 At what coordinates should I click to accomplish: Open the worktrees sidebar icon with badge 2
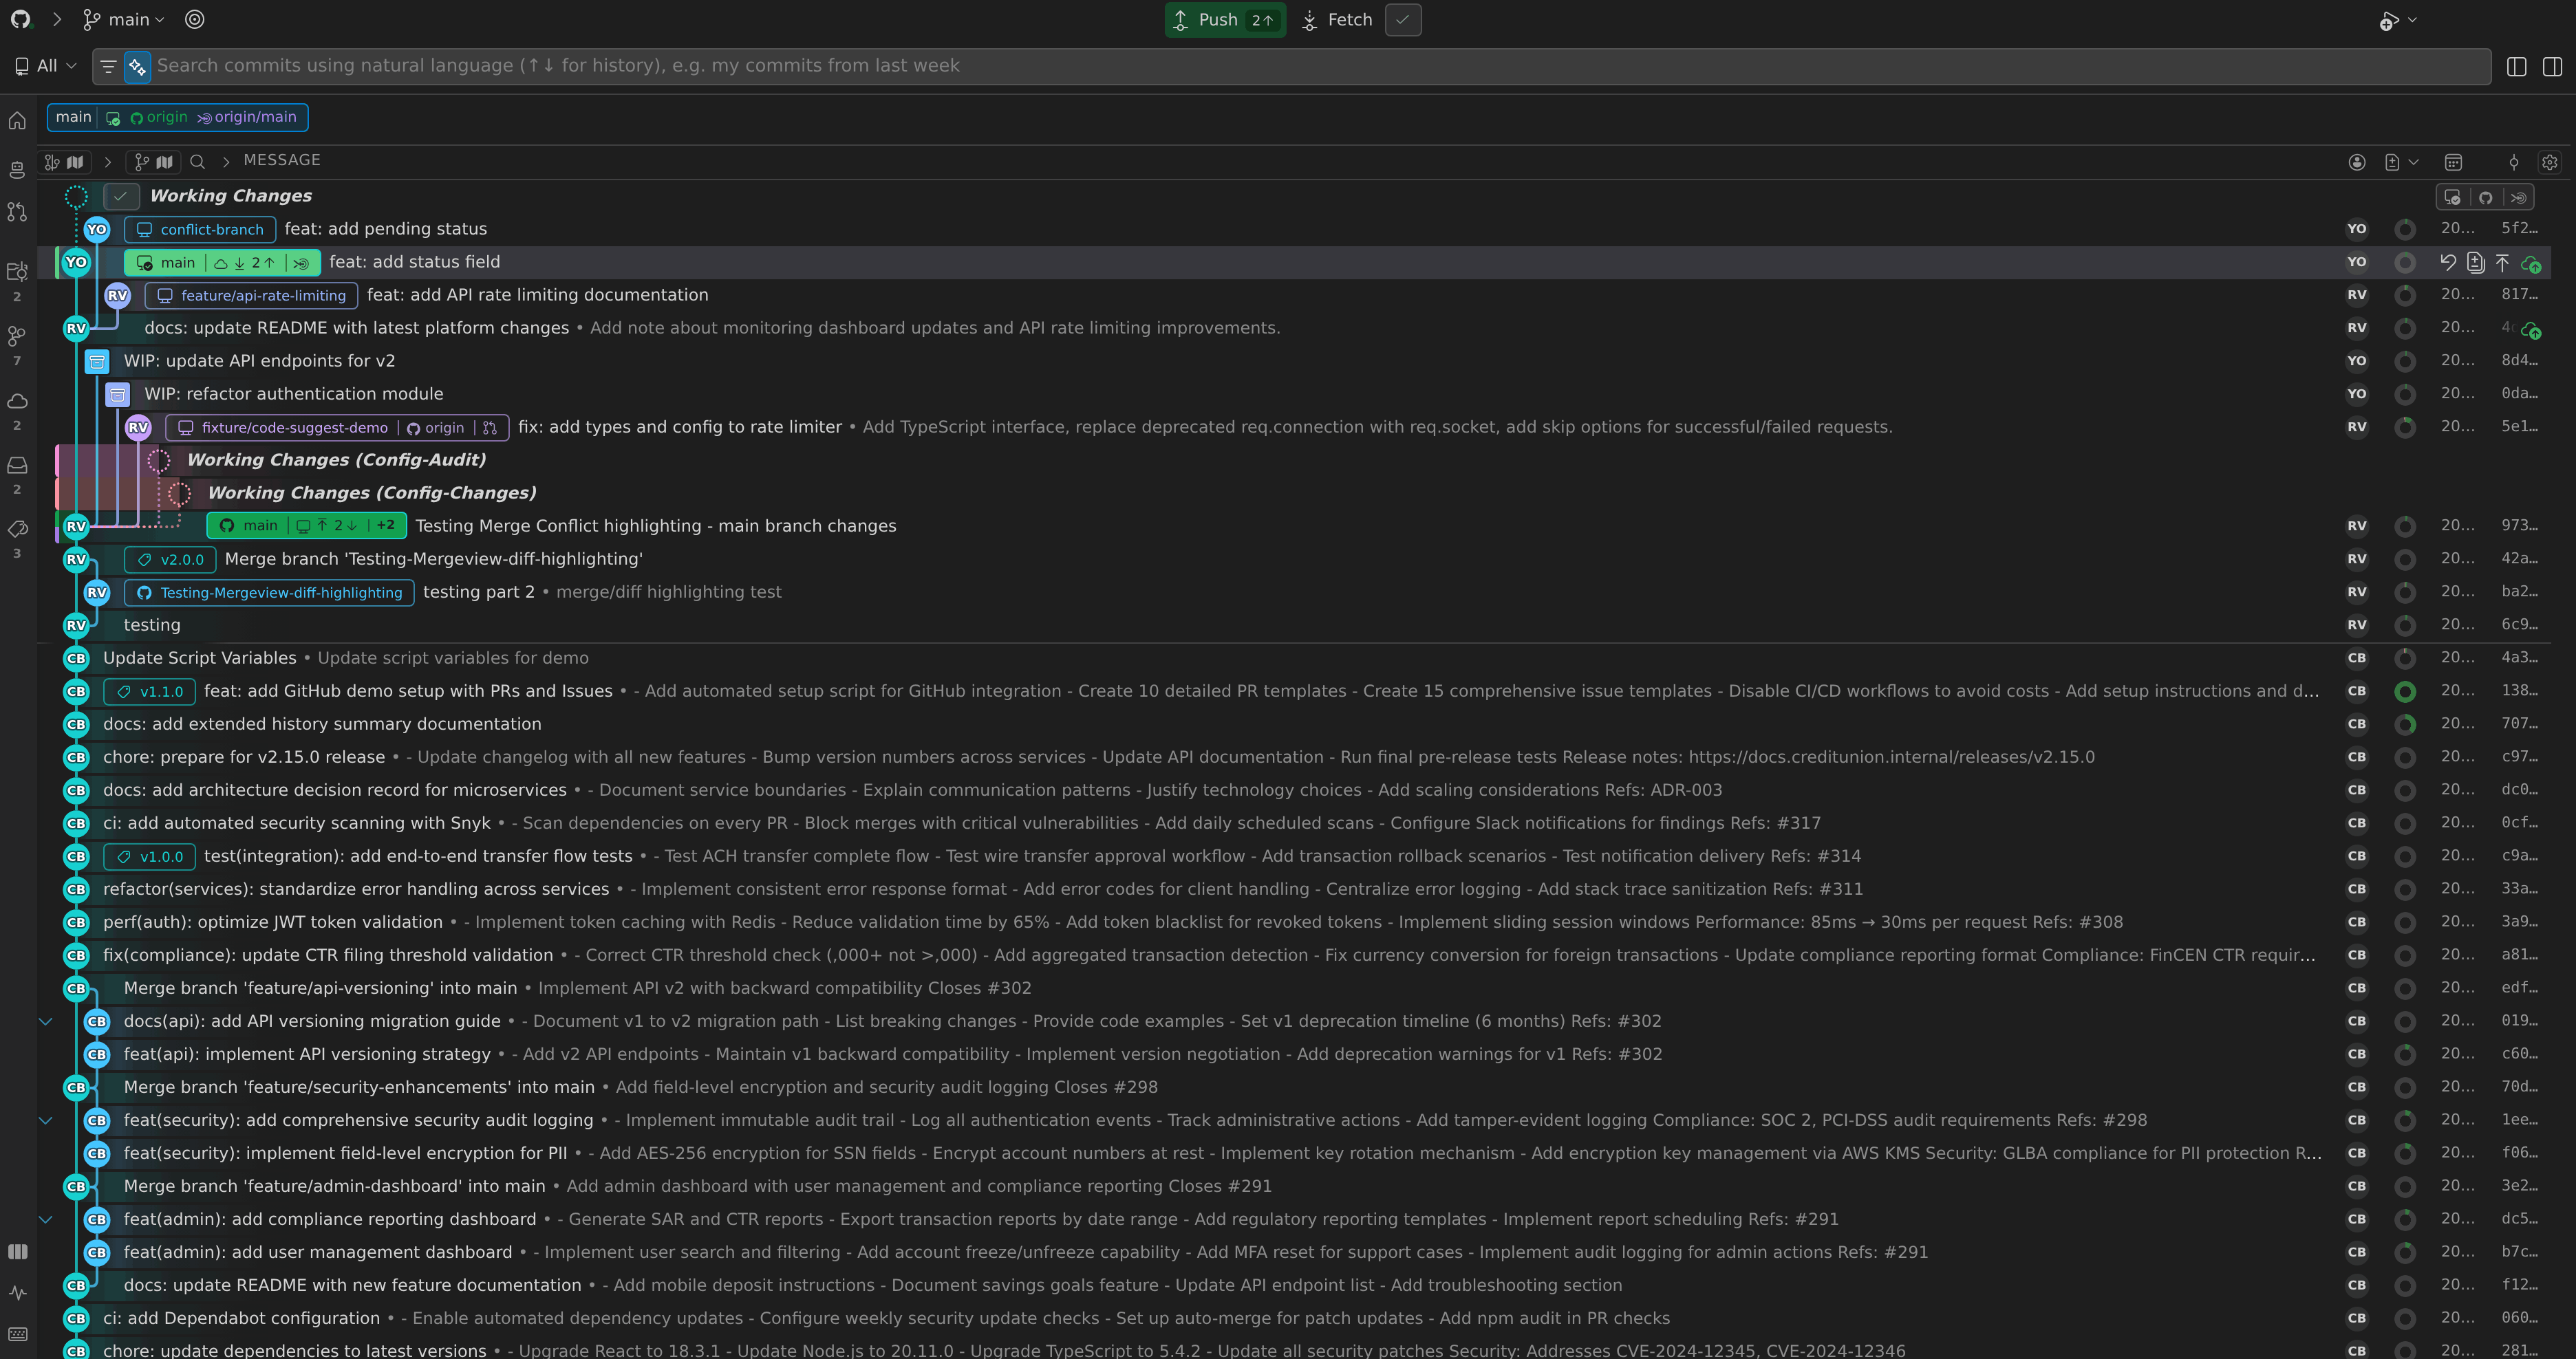(17, 272)
